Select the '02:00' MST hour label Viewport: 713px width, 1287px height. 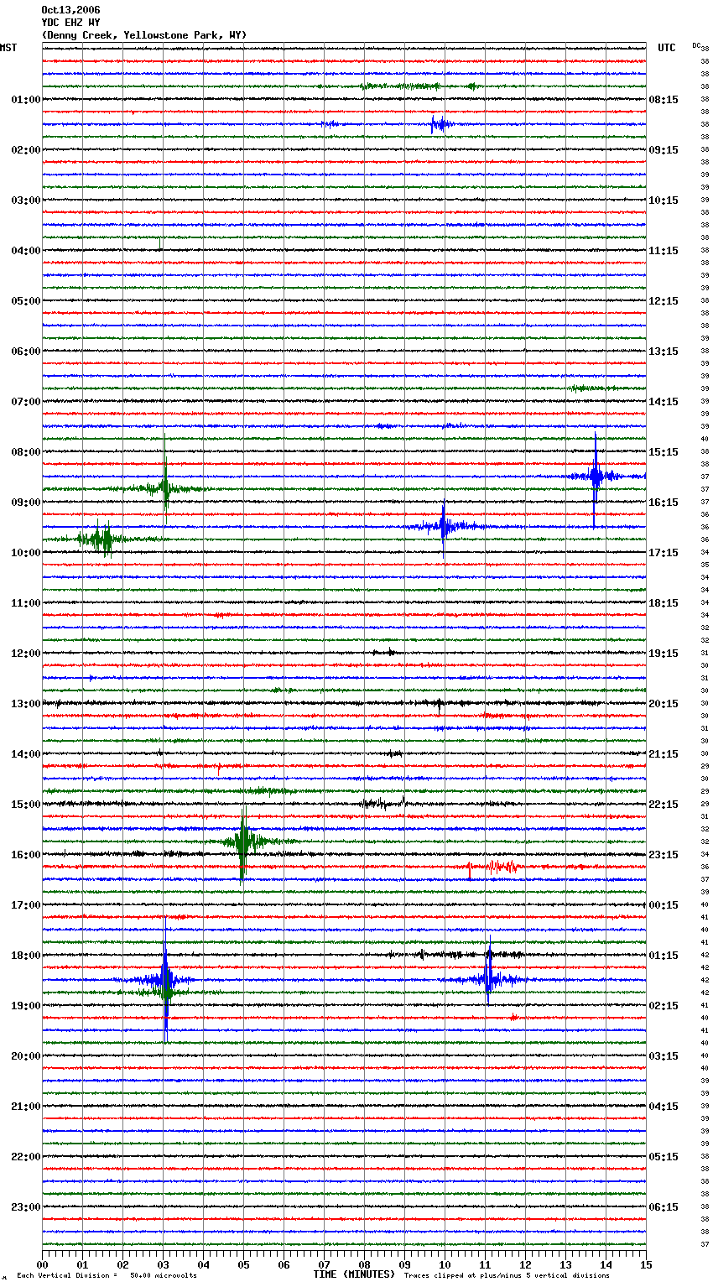click(x=26, y=150)
